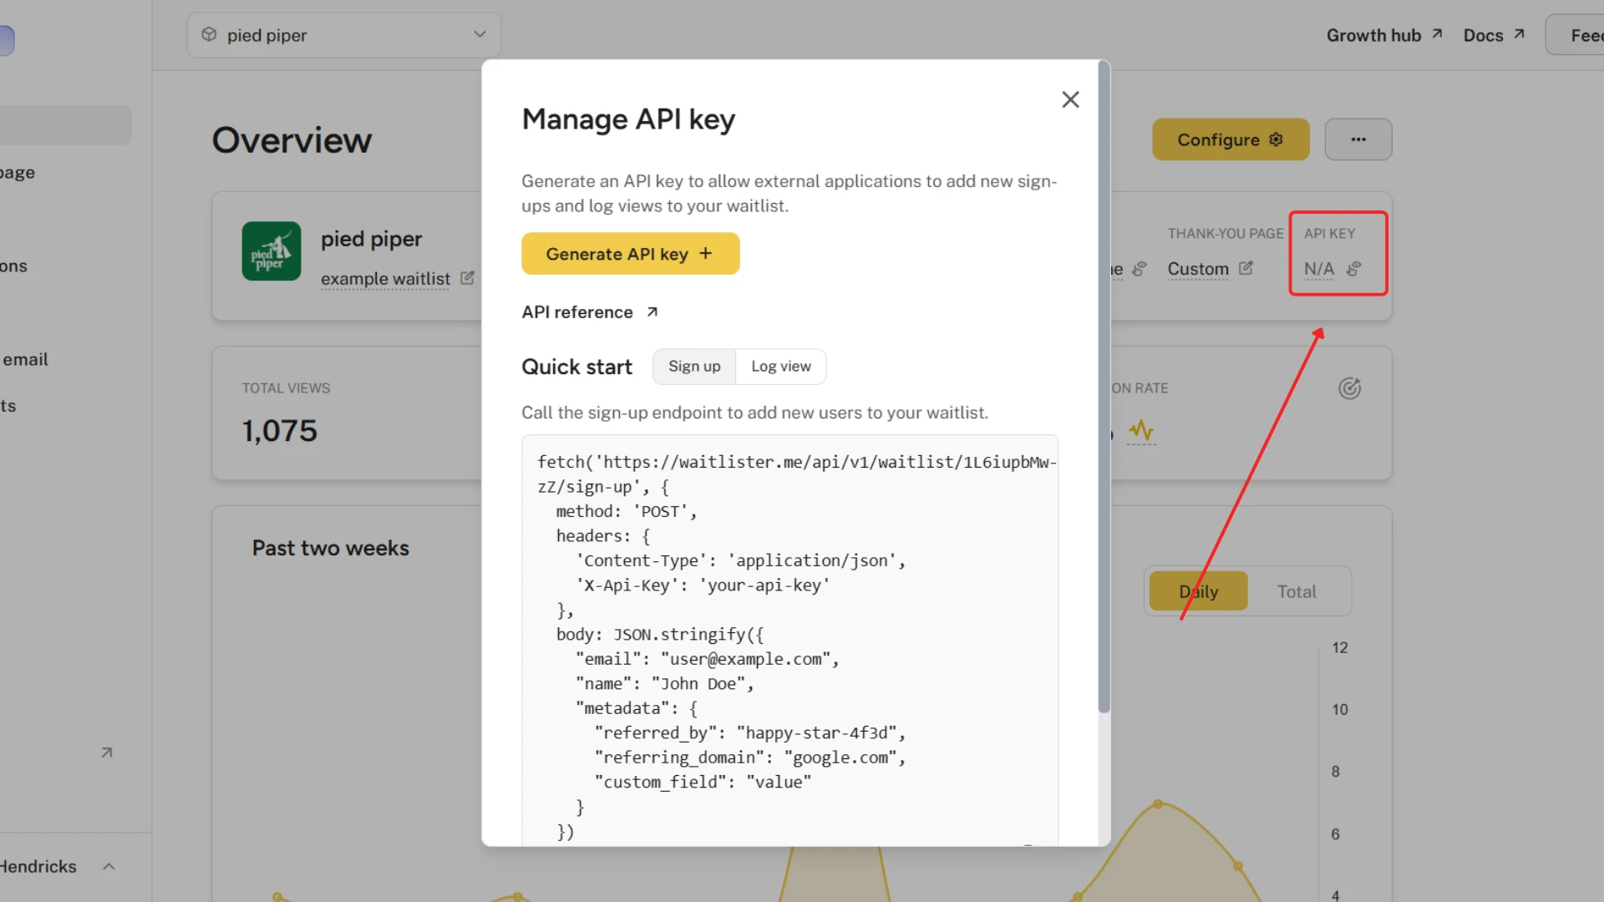
Task: Click the edit icon beside example waitlist
Action: 467,278
